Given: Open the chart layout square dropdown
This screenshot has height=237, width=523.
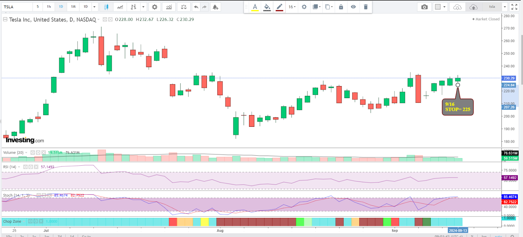Looking at the screenshot, I should click(x=440, y=7).
